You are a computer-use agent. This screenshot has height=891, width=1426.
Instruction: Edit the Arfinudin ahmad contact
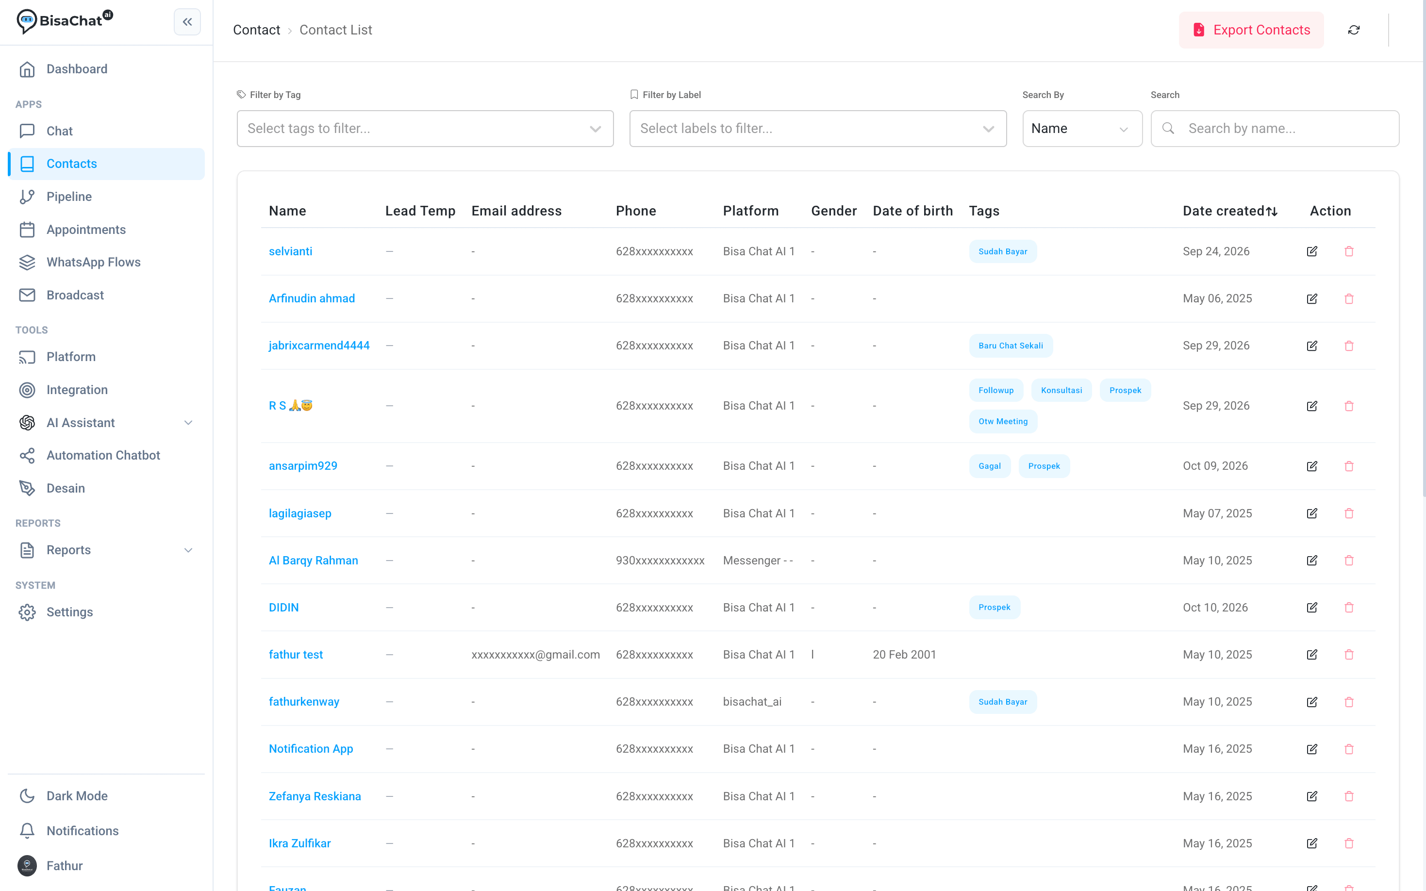point(1311,299)
